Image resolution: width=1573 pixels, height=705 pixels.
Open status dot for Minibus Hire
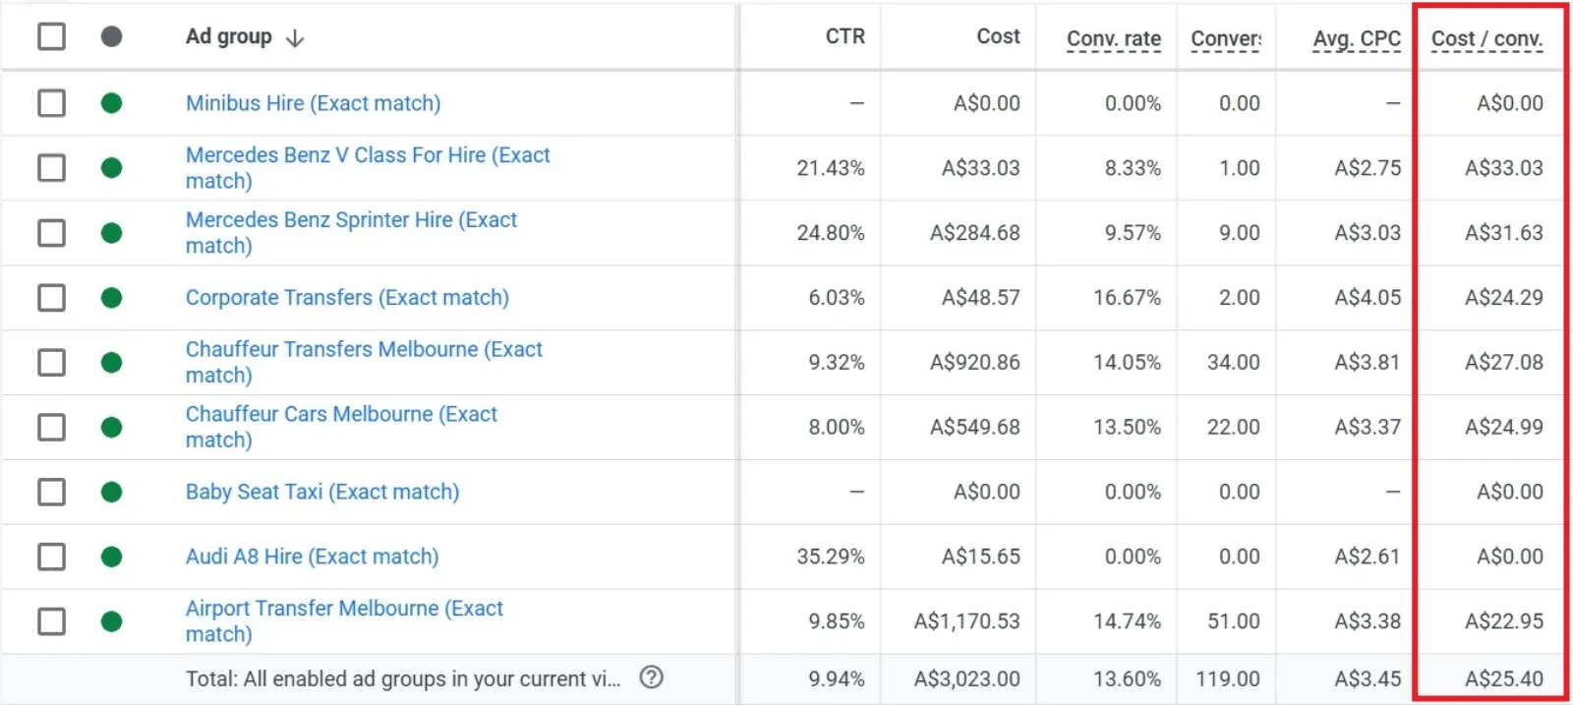(x=111, y=103)
